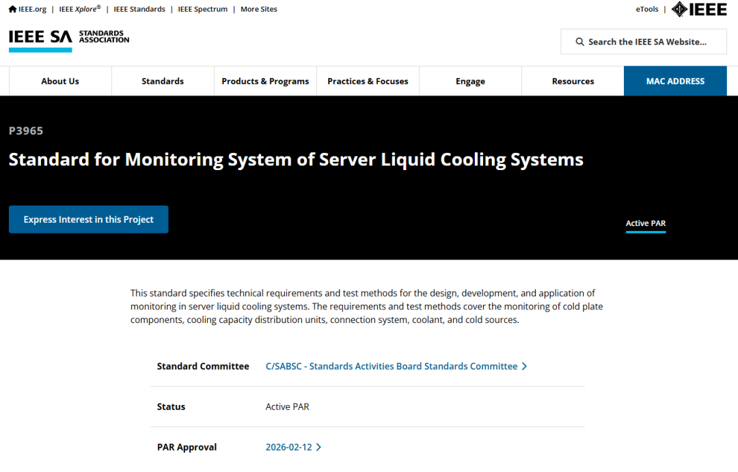Image resolution: width=738 pixels, height=472 pixels.
Task: Open Practices & Focuses menu
Action: [368, 81]
